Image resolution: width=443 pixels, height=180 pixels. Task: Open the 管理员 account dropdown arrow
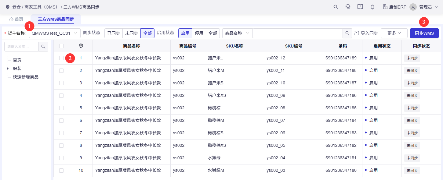pos(436,7)
